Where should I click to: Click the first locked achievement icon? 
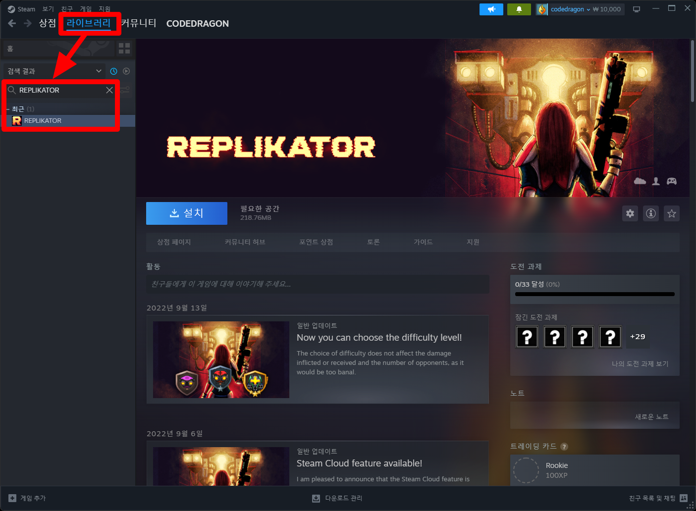[527, 337]
